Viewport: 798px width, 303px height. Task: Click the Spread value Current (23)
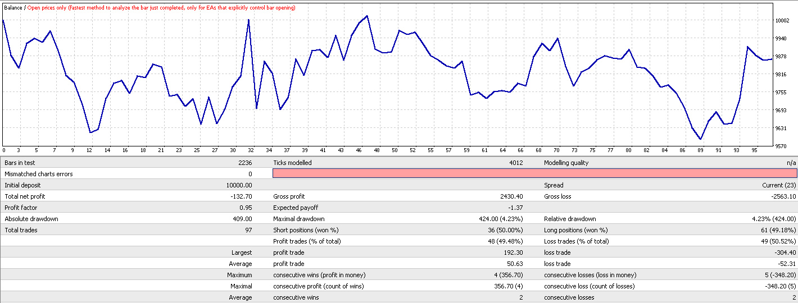click(778, 185)
